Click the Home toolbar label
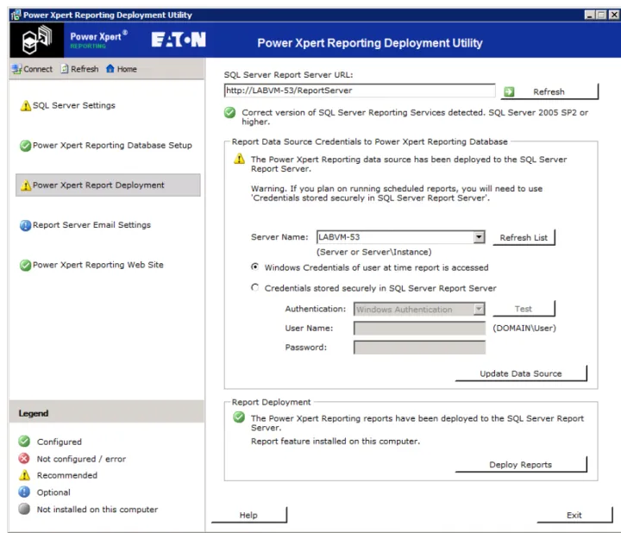This screenshot has height=533, width=621. 127,69
